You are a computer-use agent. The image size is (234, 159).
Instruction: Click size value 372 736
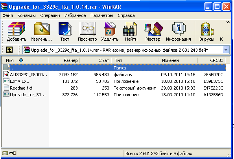[70, 95]
